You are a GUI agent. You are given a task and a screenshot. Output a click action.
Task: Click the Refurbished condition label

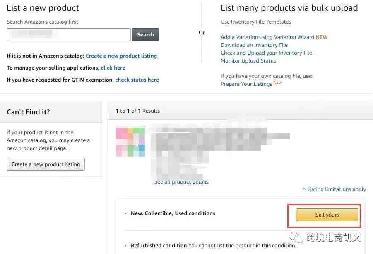point(159,245)
